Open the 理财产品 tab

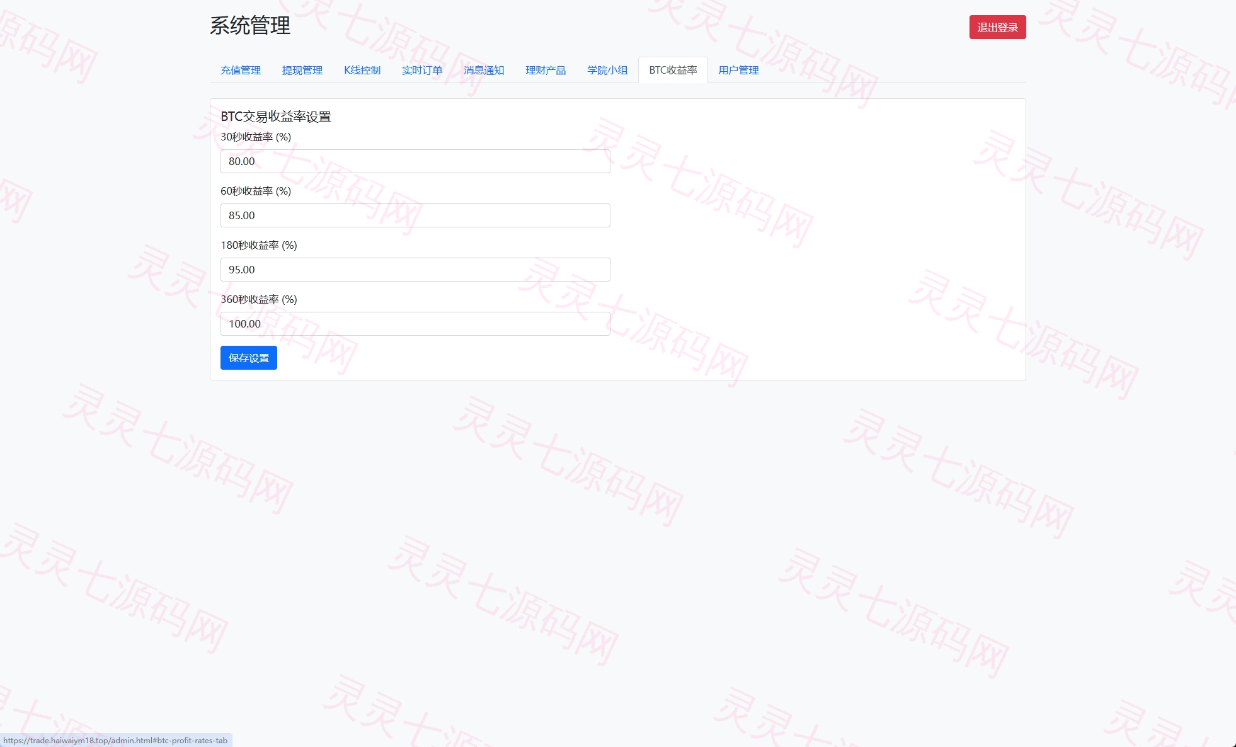coord(546,70)
